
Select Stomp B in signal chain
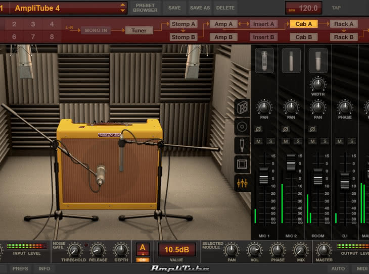coord(183,37)
